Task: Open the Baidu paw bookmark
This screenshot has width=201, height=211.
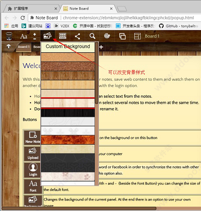Action: (x=48, y=26)
